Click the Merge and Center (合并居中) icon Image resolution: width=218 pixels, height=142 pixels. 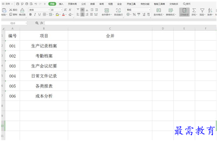[x=107, y=10]
